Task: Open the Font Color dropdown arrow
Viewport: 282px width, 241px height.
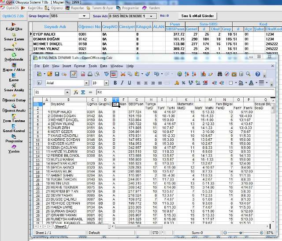Action: click(x=256, y=83)
